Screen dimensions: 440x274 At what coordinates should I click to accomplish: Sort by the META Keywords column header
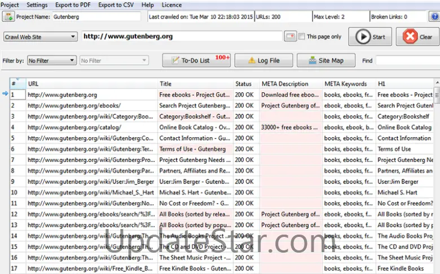coord(349,84)
